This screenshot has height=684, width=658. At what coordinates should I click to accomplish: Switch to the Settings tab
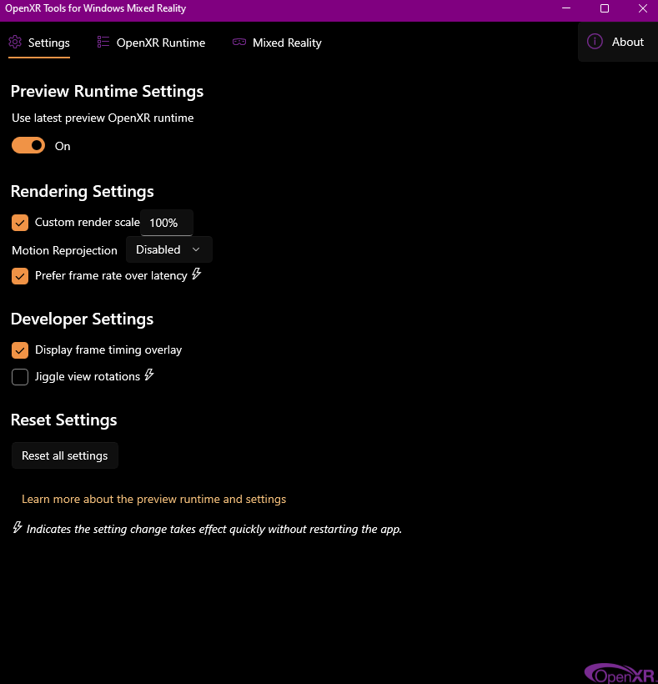tap(39, 43)
